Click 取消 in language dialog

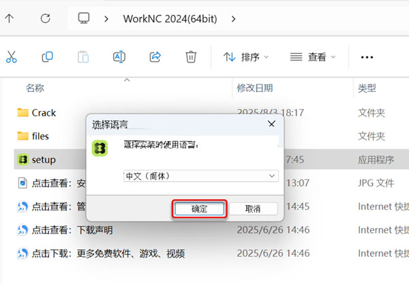pos(253,208)
